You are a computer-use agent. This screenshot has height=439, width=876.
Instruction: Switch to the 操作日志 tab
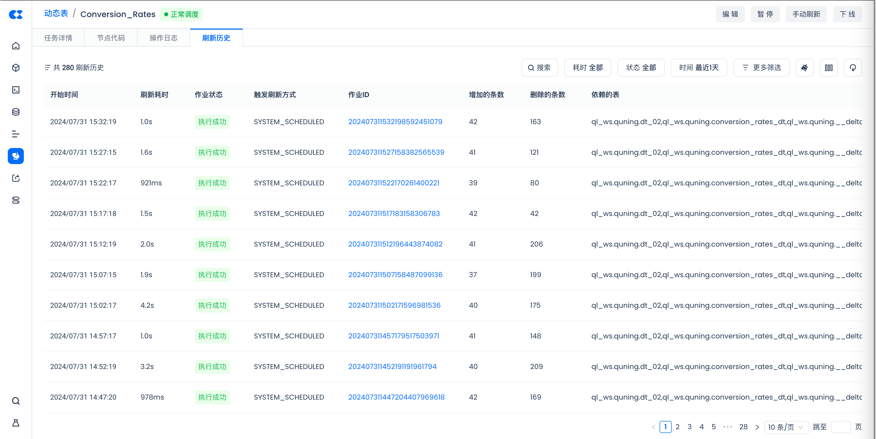164,38
